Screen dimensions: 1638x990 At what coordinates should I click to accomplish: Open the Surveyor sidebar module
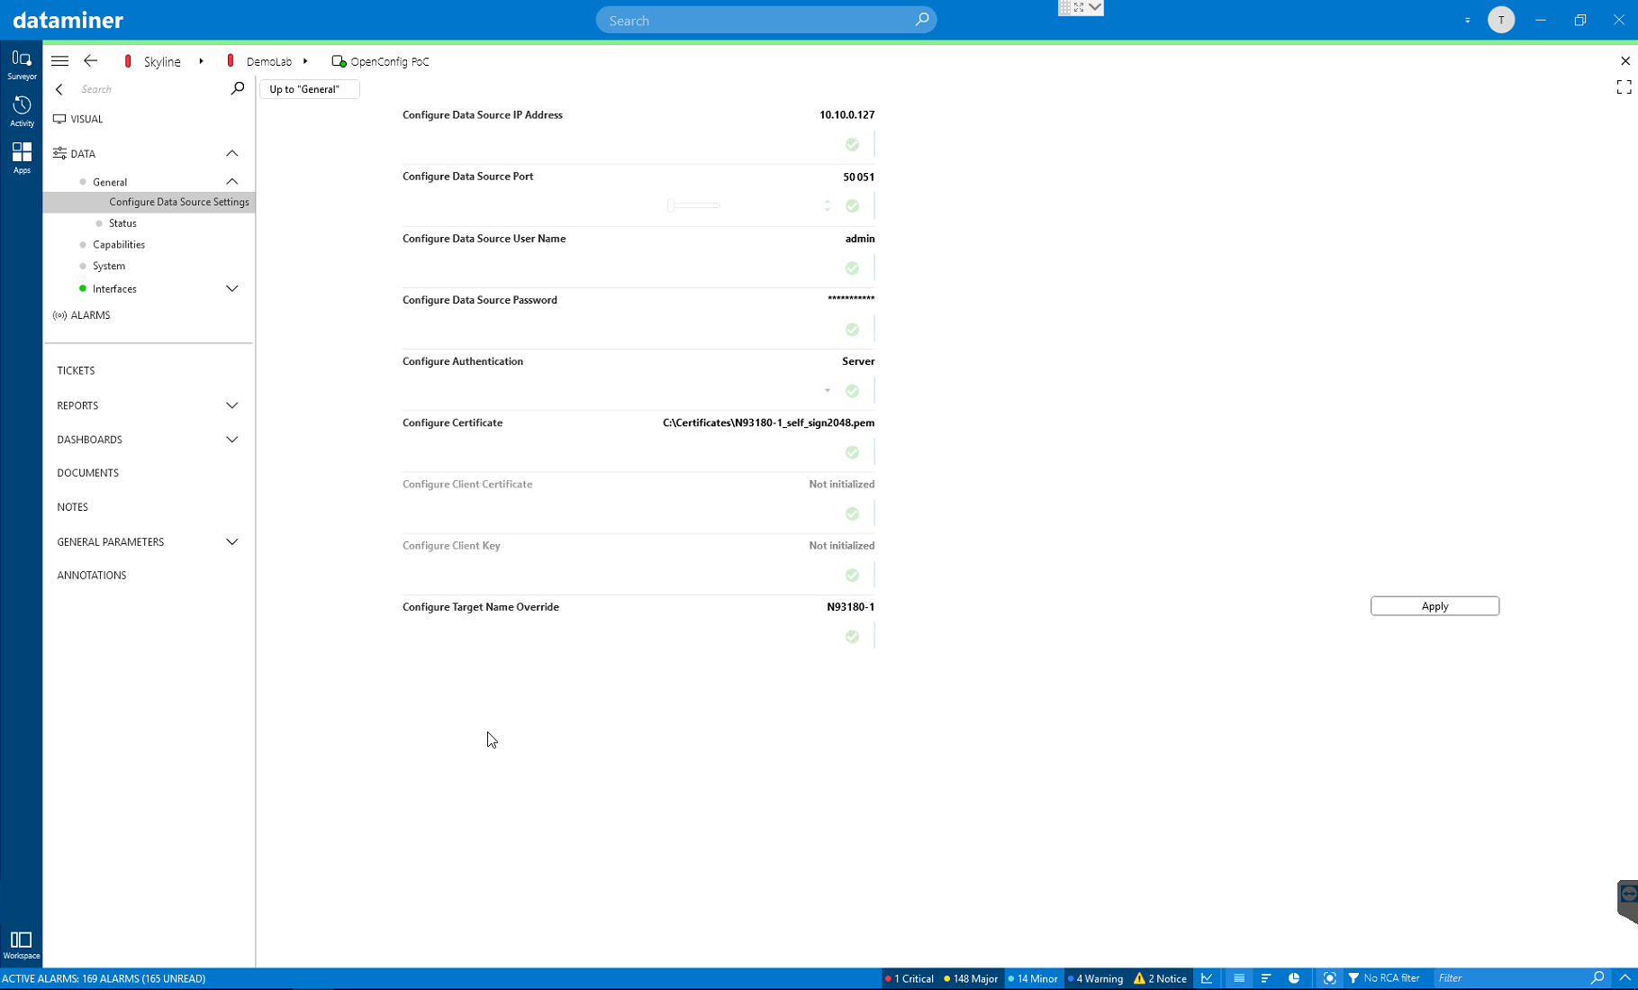(x=22, y=65)
